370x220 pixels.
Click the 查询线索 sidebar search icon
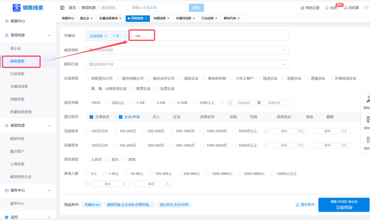coord(6,35)
